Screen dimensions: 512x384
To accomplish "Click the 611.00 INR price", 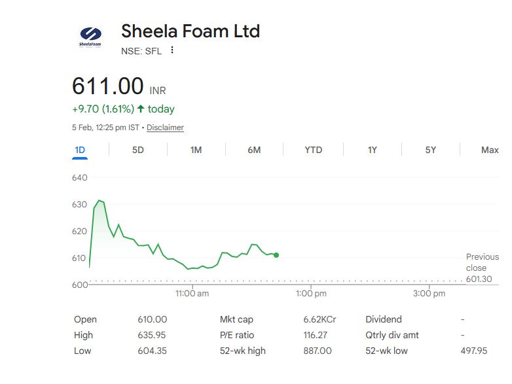I will (x=108, y=86).
